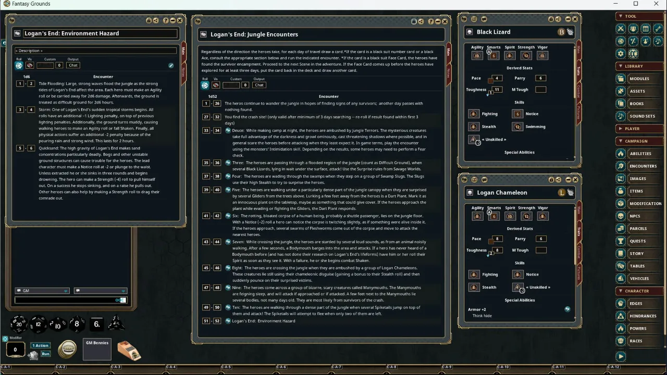This screenshot has width=667, height=375.
Task: Toggle lock on Logan Chameleon sheet
Action: tap(551, 180)
